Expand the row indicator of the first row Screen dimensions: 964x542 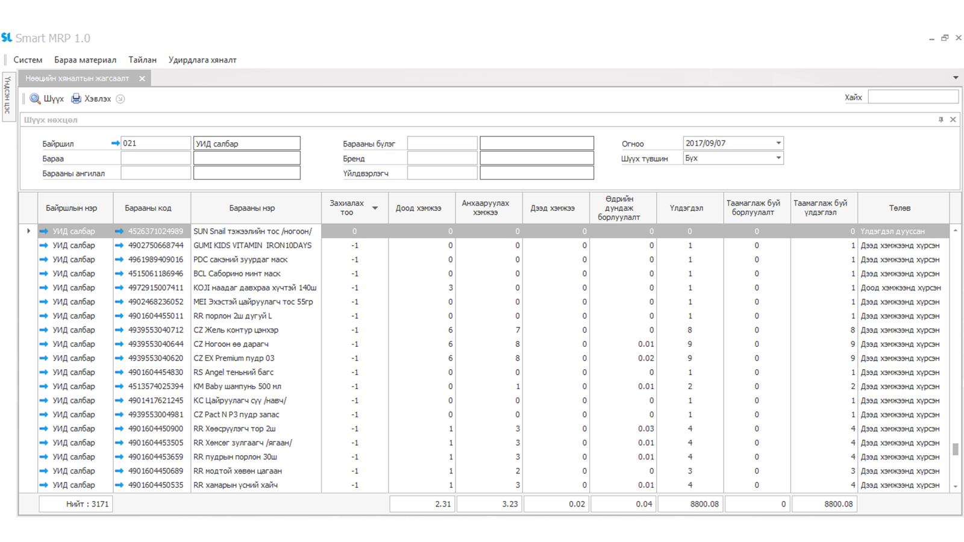(x=28, y=231)
